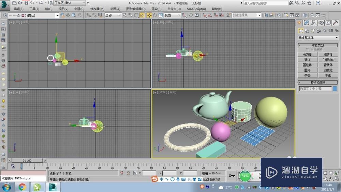341x192 pixels.
Task: Switch to the Motion panel wheel tab
Action: point(321,23)
